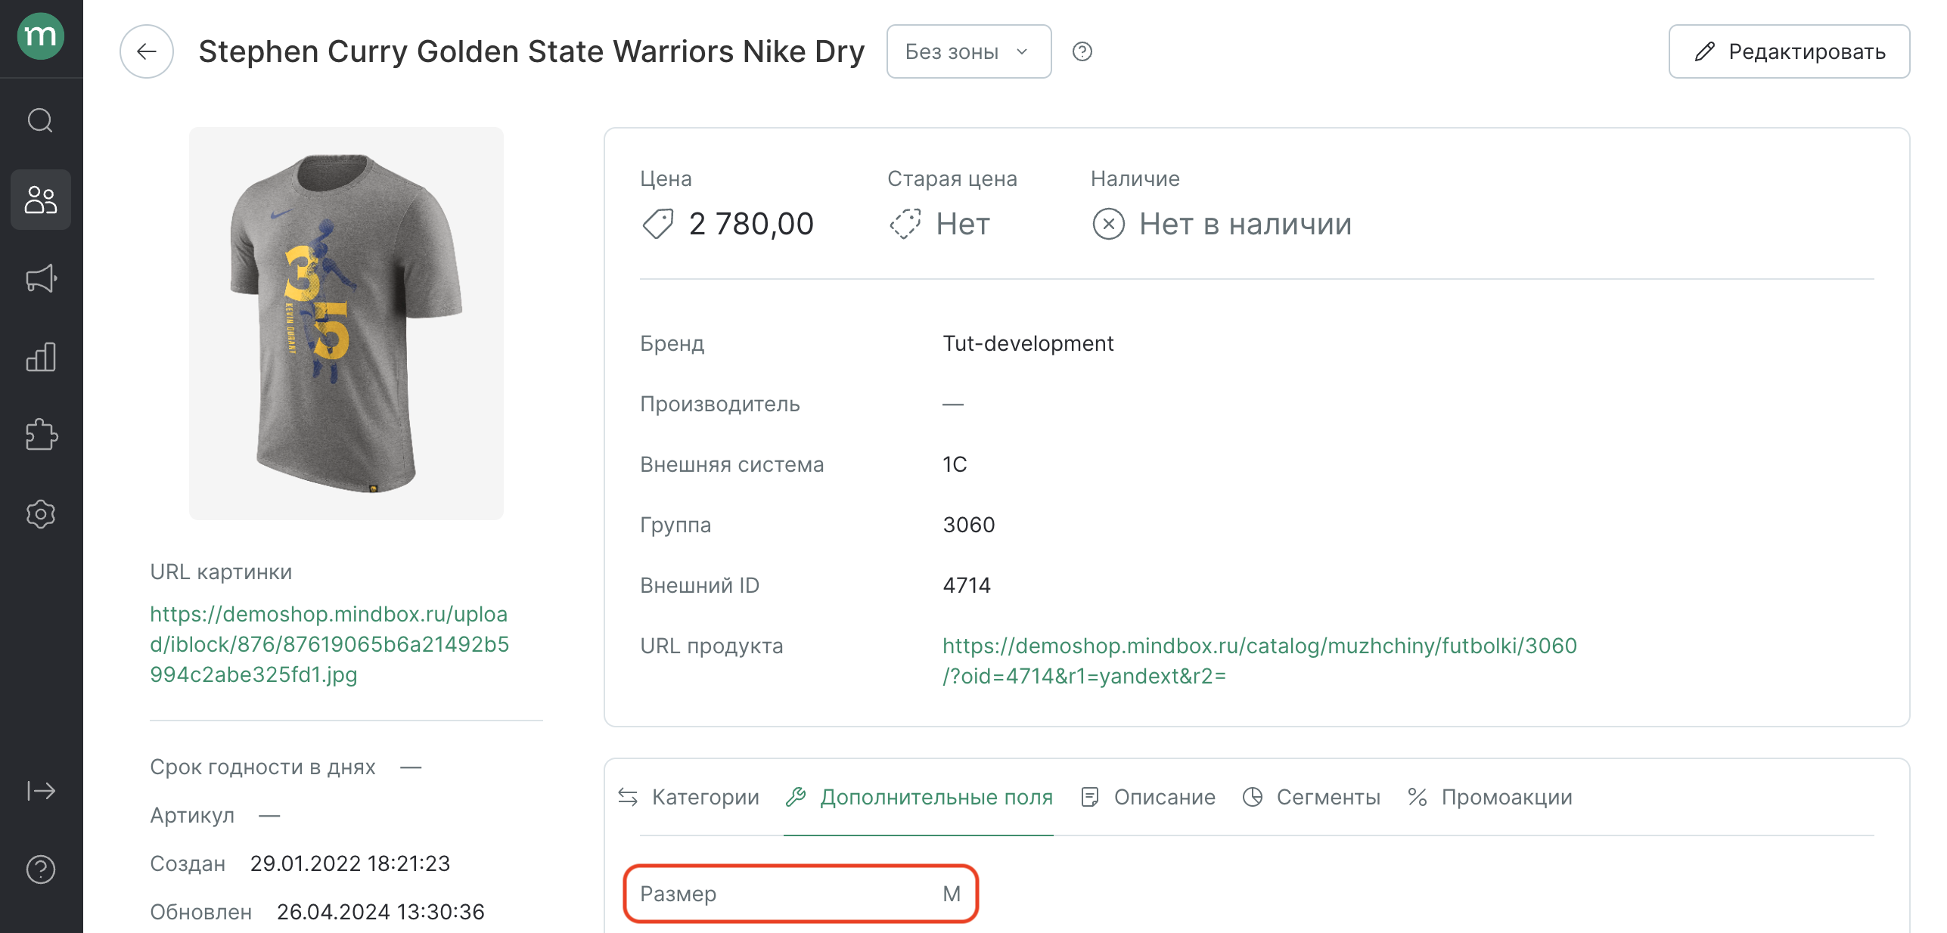This screenshot has height=933, width=1947.
Task: Click the product t-shirt image
Action: coord(346,324)
